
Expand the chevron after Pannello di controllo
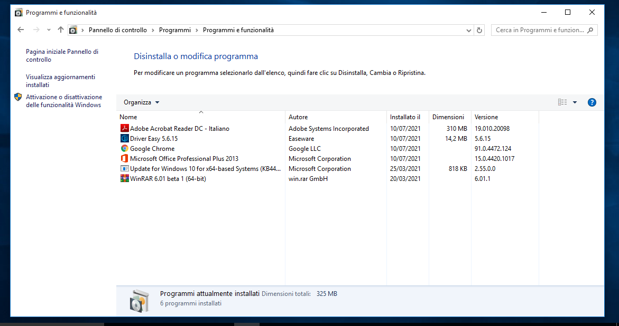coord(153,30)
